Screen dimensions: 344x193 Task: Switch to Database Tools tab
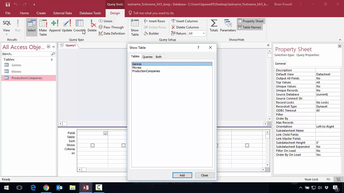click(90, 13)
